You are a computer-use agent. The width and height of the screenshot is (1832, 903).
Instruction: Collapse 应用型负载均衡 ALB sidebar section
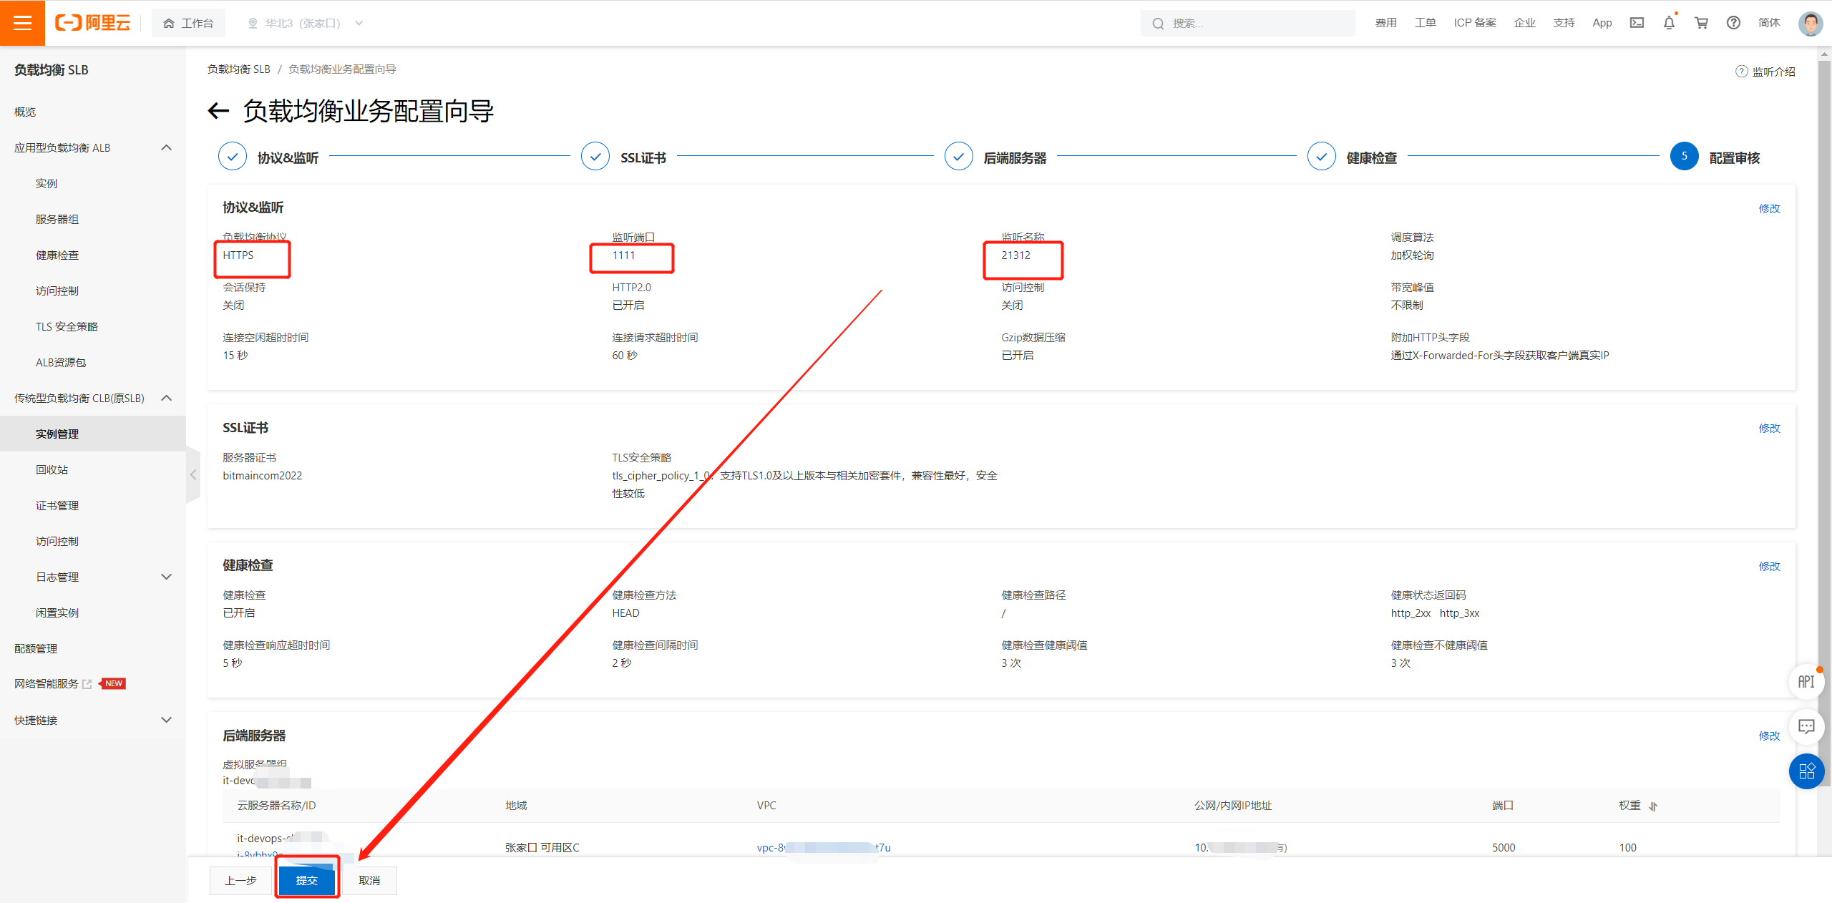166,147
